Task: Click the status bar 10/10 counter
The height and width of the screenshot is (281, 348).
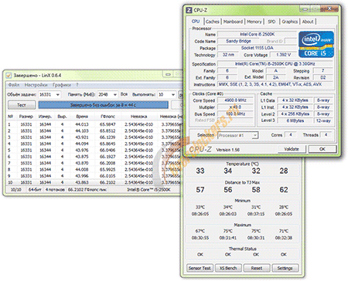Action: click(x=15, y=190)
